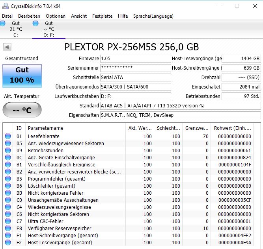Viewport: 263px width, 249px height.
Task: Click status orb for Anz. Geräte-Einschaltvorgänge
Action: click(x=8, y=157)
